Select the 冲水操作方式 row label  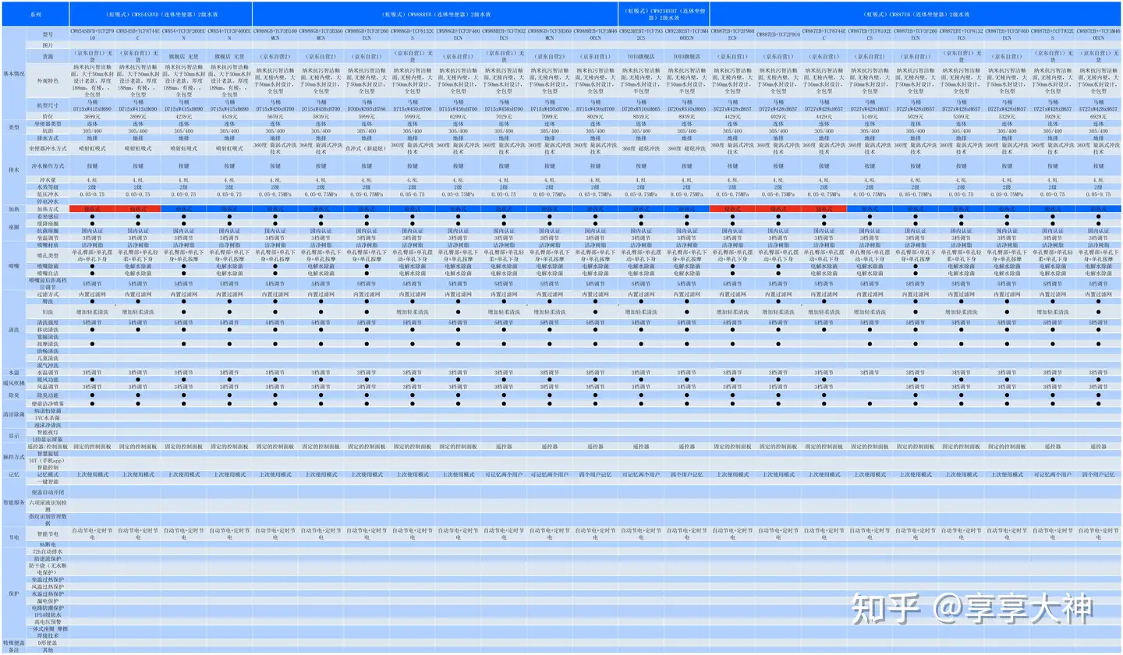[x=48, y=165]
